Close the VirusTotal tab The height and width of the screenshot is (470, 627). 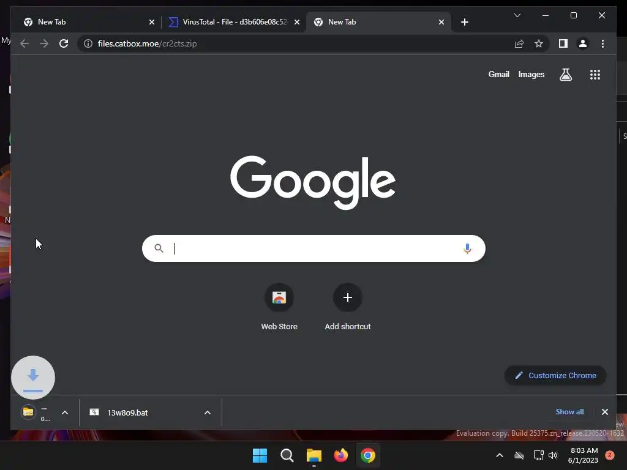coord(297,22)
